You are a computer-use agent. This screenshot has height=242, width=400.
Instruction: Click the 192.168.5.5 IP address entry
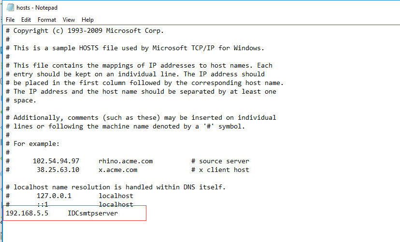(27, 214)
